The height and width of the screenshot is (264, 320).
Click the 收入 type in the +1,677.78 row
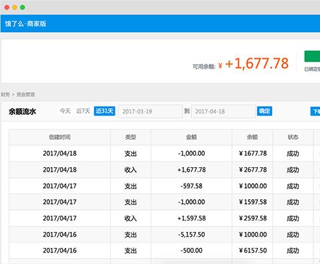point(131,170)
